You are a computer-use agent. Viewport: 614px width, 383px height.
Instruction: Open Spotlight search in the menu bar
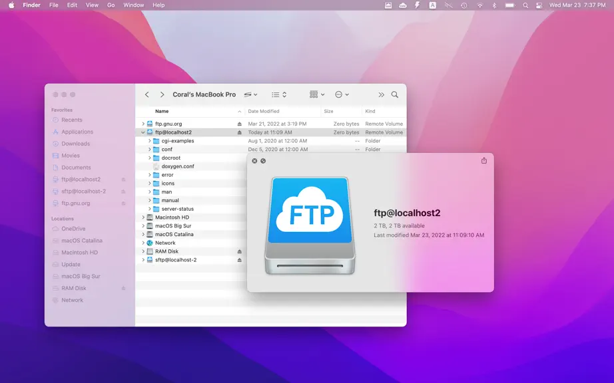pos(525,5)
